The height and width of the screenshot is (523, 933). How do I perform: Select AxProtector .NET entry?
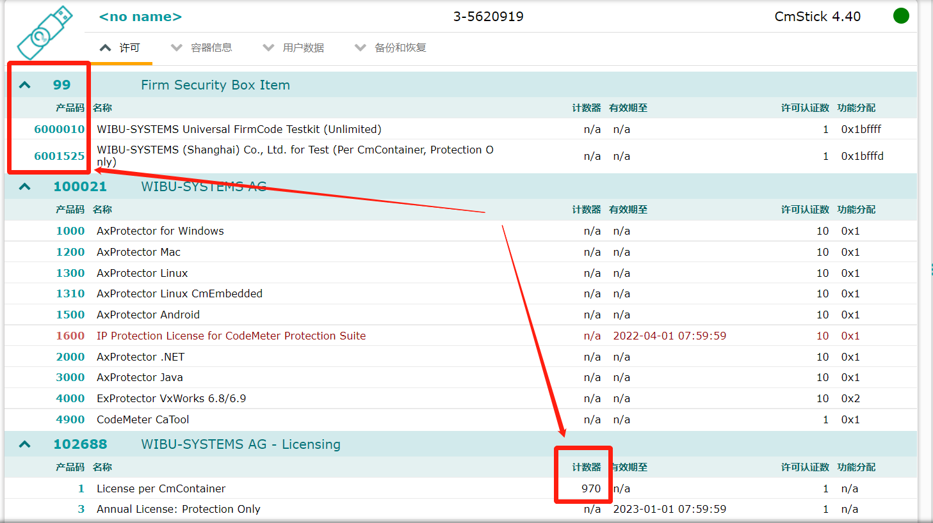pos(141,357)
